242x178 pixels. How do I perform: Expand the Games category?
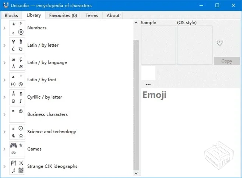pyautogui.click(x=5, y=149)
